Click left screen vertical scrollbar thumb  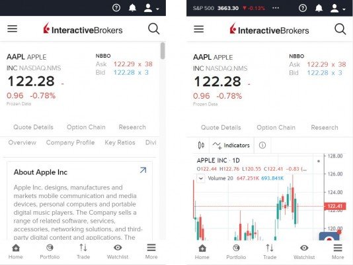(163, 51)
